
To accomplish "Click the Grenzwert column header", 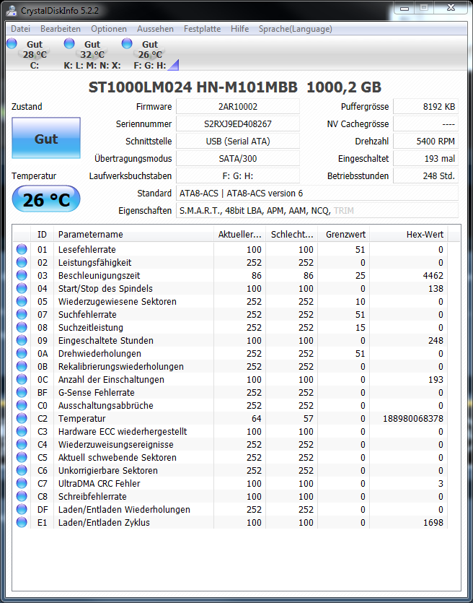I will click(x=344, y=234).
